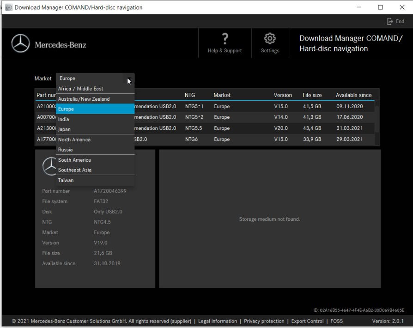Select India market option
The width and height of the screenshot is (413, 328).
[95, 119]
